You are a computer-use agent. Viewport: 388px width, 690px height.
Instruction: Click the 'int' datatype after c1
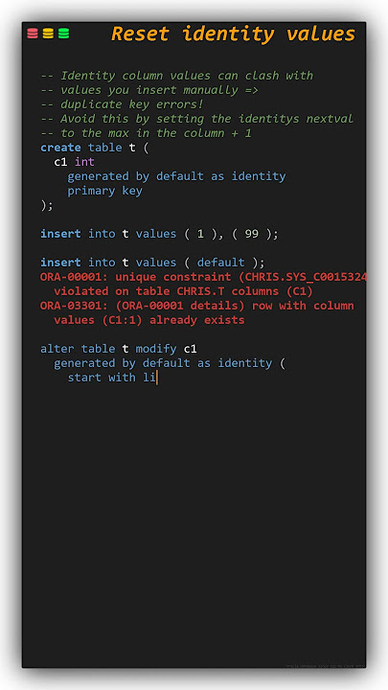pyautogui.click(x=84, y=162)
